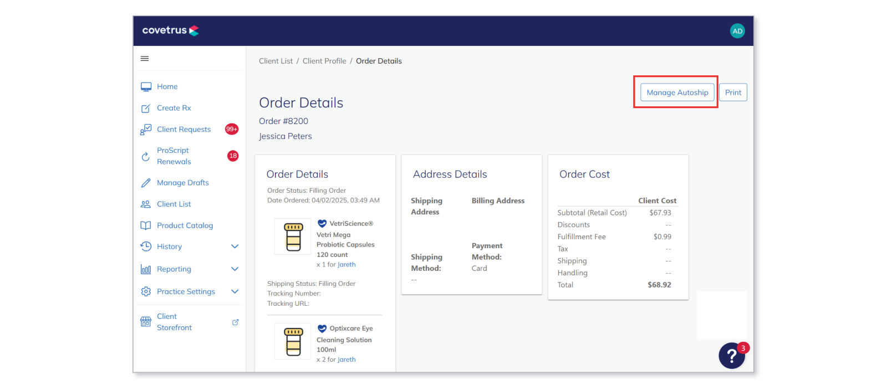The width and height of the screenshot is (887, 390).
Task: Click the client name Jessica Peters
Action: pos(285,136)
